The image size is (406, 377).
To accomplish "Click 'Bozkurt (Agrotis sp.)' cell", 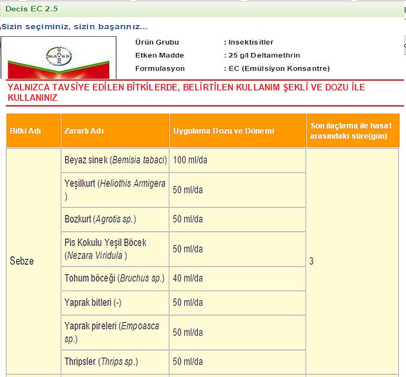I will [115, 219].
